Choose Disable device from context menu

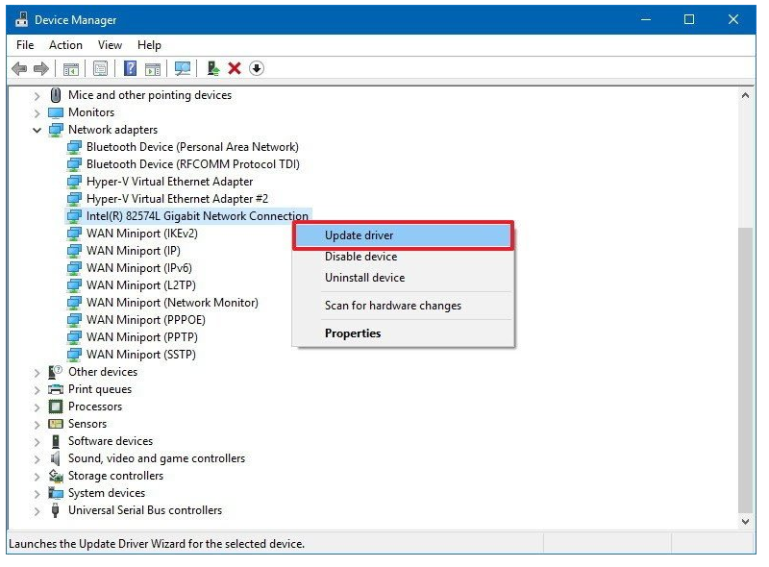click(x=403, y=257)
